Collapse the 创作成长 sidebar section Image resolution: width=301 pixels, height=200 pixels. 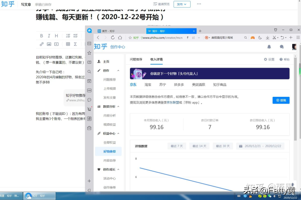click(x=118, y=170)
